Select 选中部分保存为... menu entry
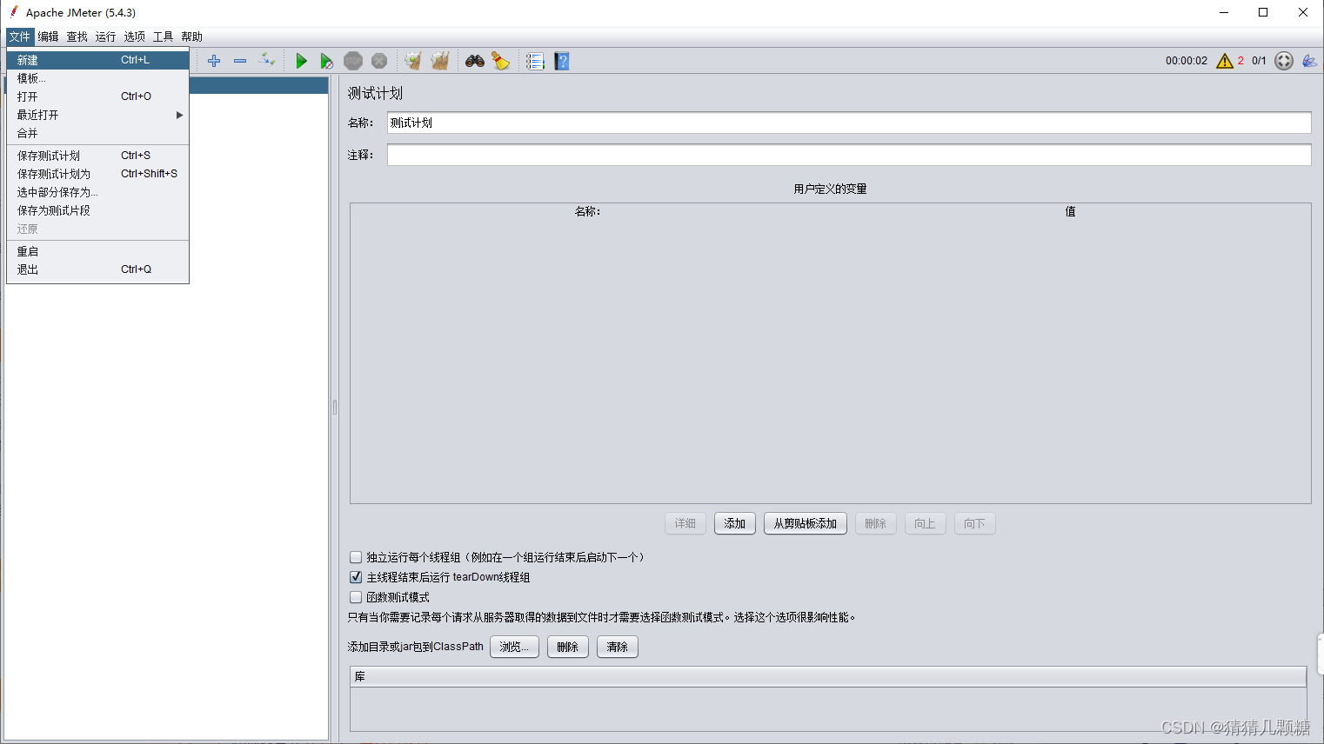 (x=97, y=192)
